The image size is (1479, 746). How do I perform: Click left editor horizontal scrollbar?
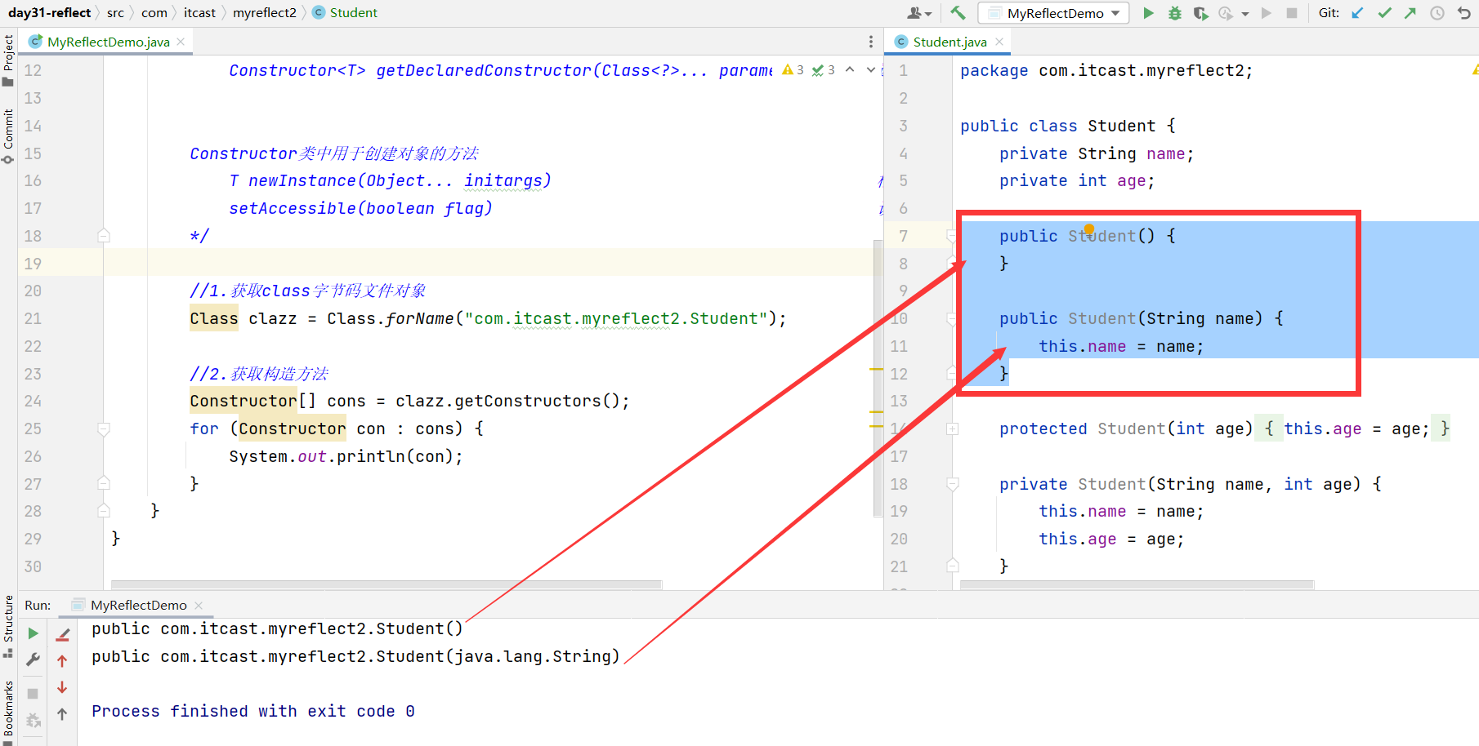coord(387,584)
